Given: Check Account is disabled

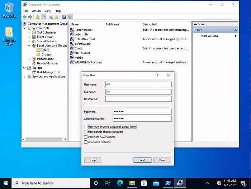Looking at the screenshot, I should (86, 142).
